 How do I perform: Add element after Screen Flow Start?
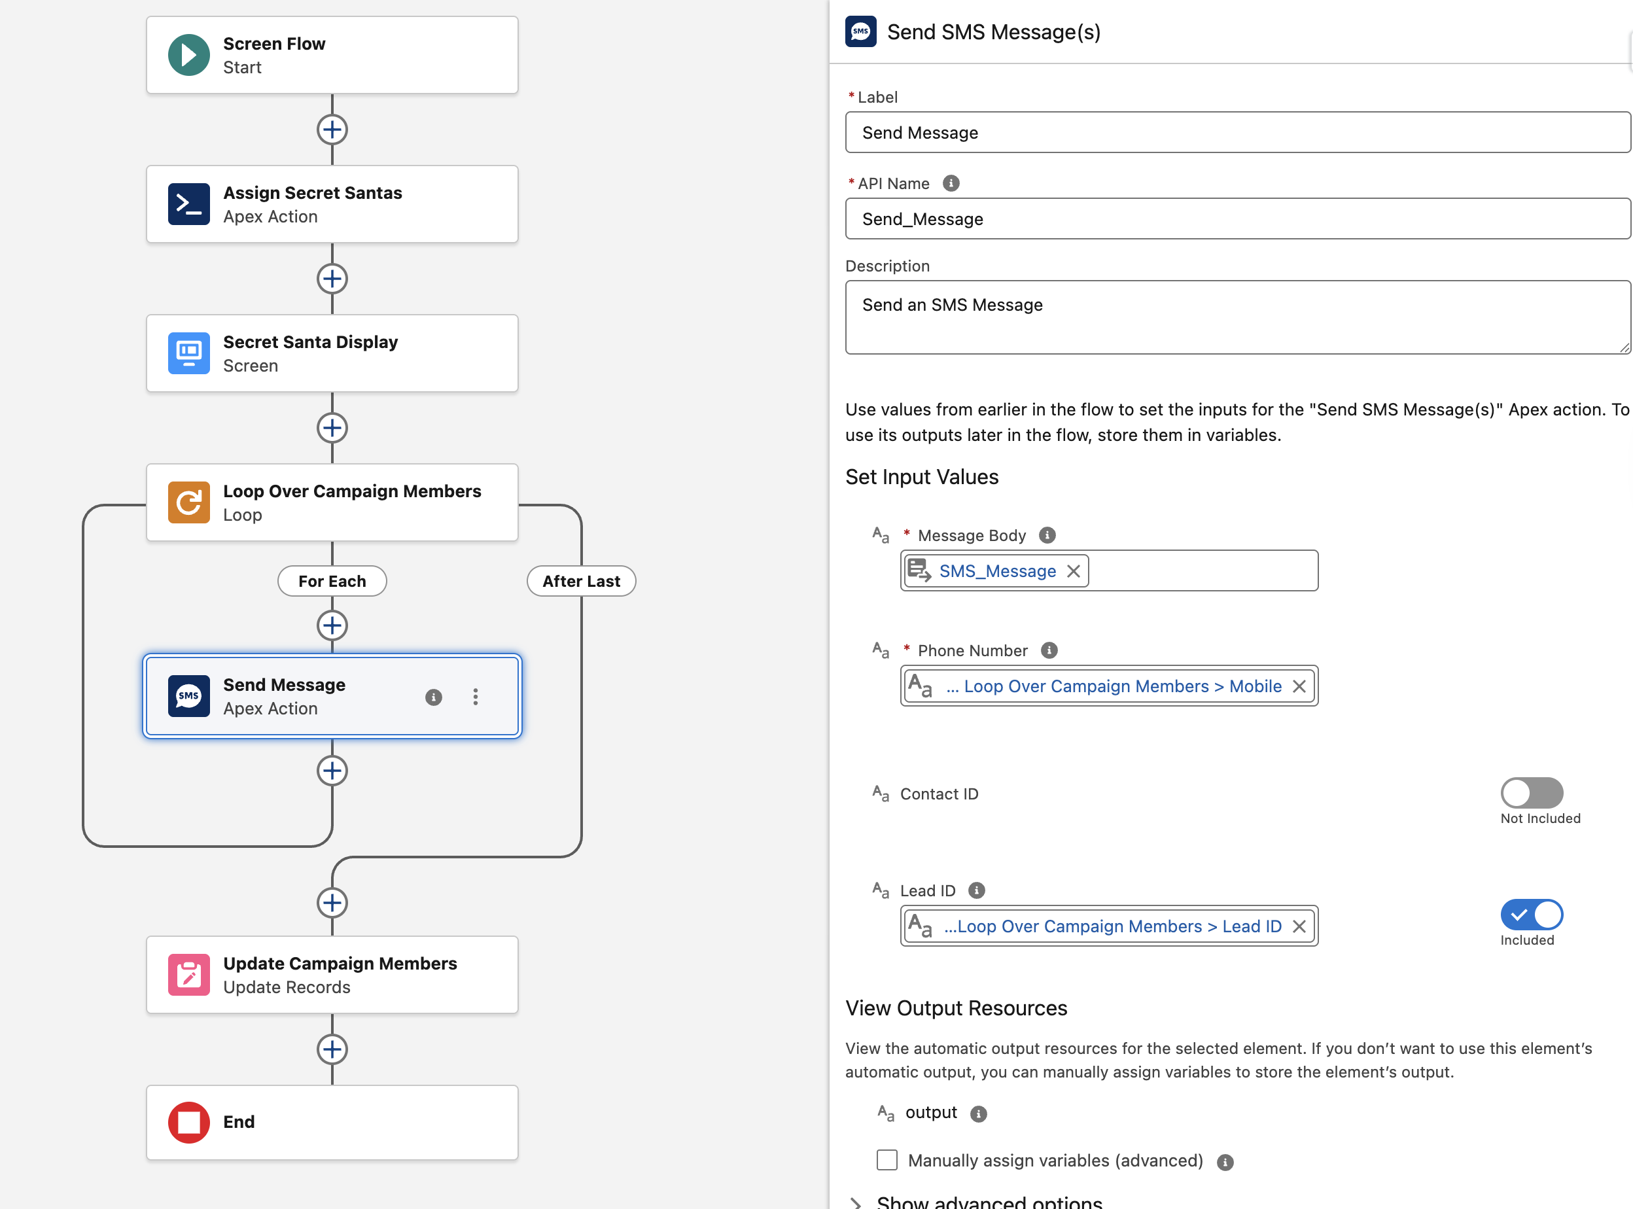(332, 130)
